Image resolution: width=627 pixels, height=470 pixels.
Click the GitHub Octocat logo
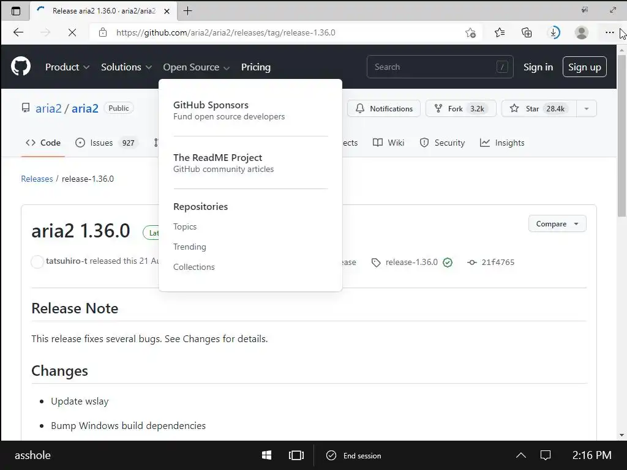(21, 66)
